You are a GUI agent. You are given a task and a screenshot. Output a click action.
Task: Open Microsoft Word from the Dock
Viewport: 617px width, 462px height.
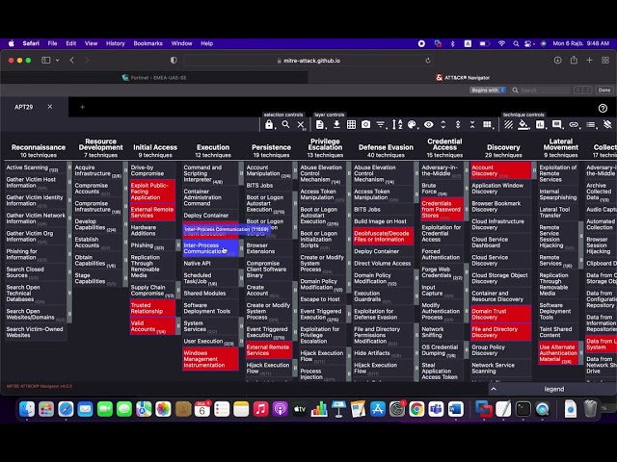tap(455, 409)
